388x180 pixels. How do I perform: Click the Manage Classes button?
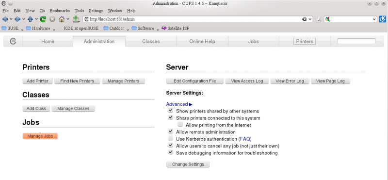coord(73,109)
